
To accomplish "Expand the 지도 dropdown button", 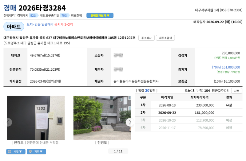I will pos(36,151).
